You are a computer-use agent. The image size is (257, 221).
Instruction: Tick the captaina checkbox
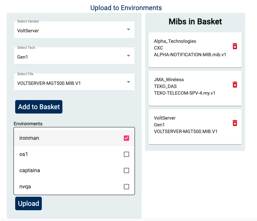126,170
